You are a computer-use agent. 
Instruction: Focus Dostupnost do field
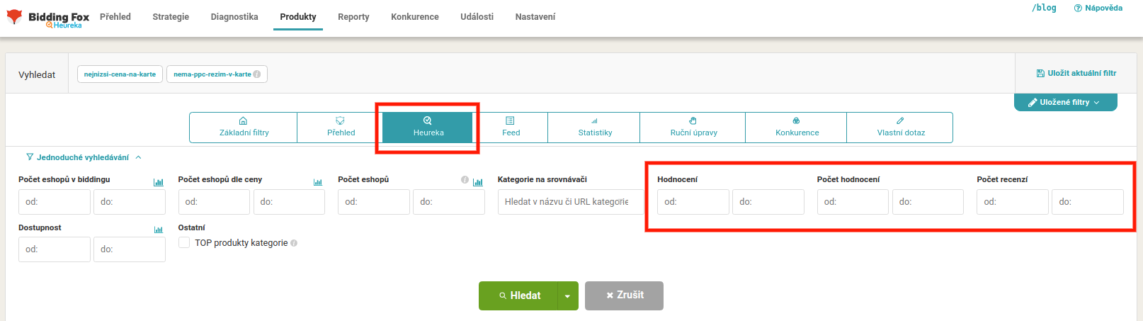click(x=130, y=249)
